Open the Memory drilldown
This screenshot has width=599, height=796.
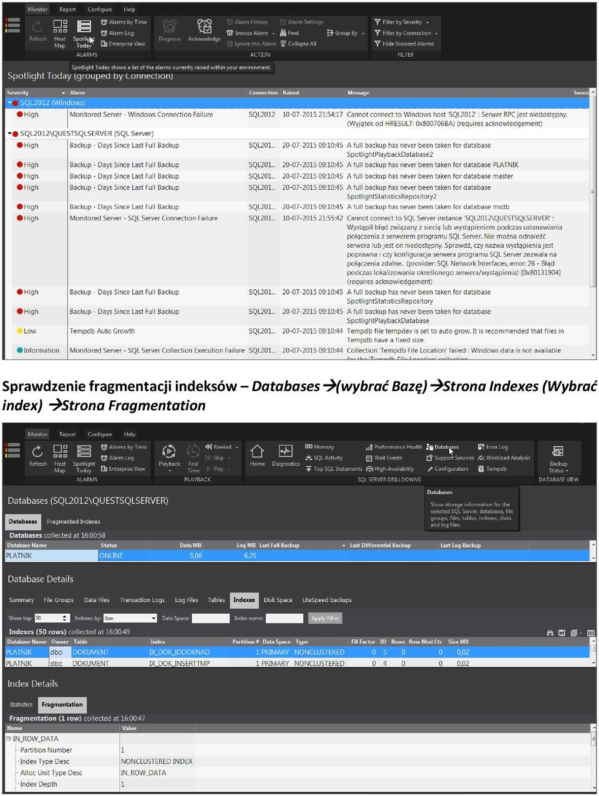click(x=319, y=447)
